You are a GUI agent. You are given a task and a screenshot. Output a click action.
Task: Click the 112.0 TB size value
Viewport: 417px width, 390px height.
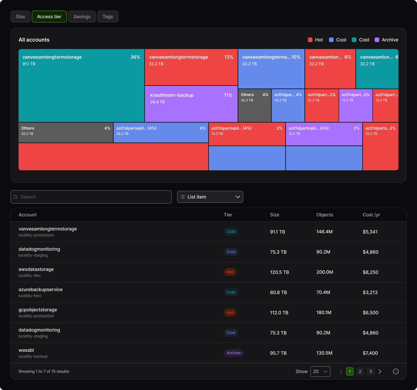[279, 312]
